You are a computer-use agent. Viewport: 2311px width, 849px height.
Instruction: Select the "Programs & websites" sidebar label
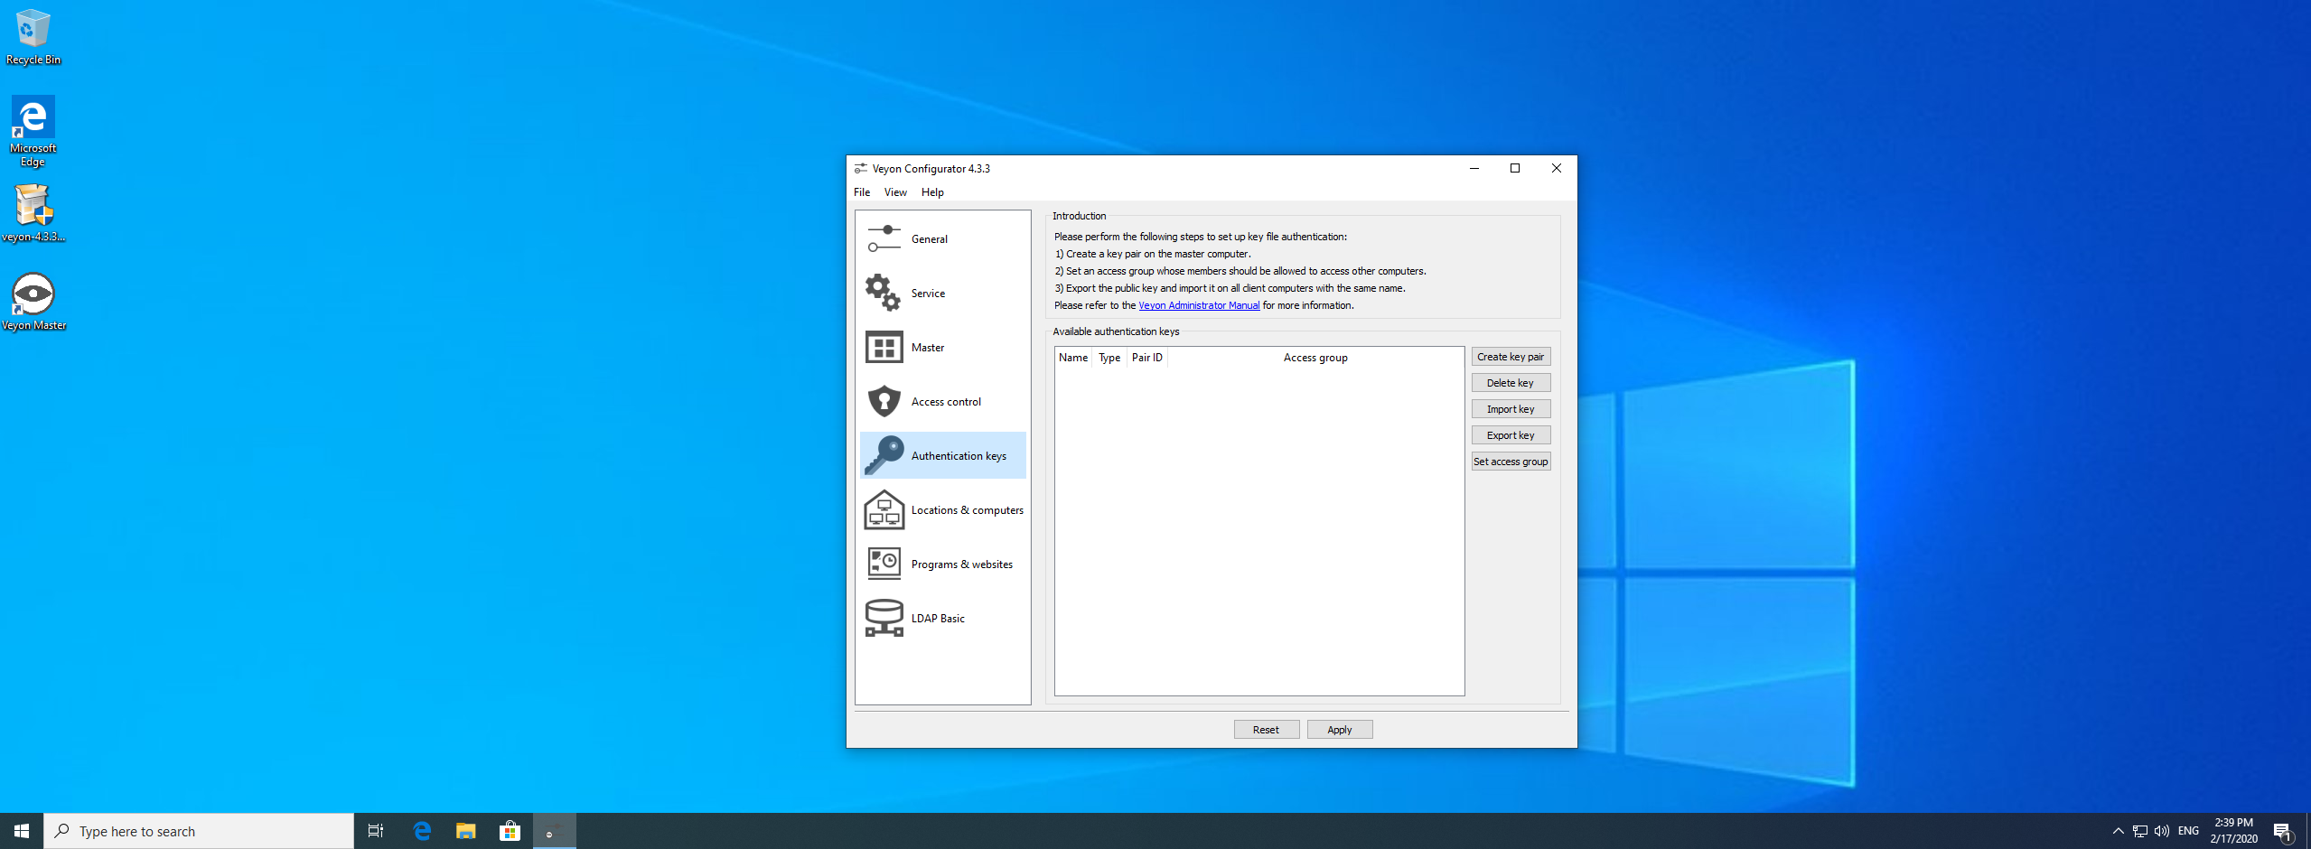962,564
